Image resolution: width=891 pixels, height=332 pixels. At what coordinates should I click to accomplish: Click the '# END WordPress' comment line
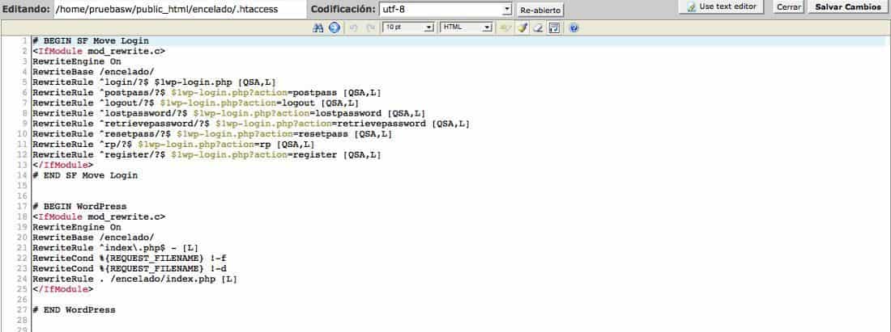(74, 310)
